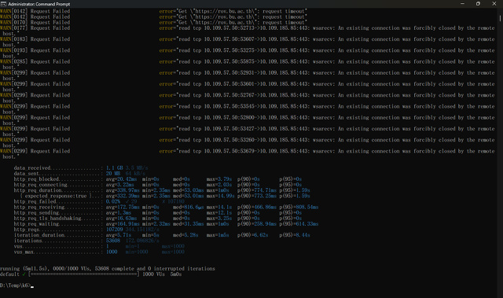The image size is (503, 298).
Task: Select the 'http_req_duration' metric label
Action: pos(38,190)
